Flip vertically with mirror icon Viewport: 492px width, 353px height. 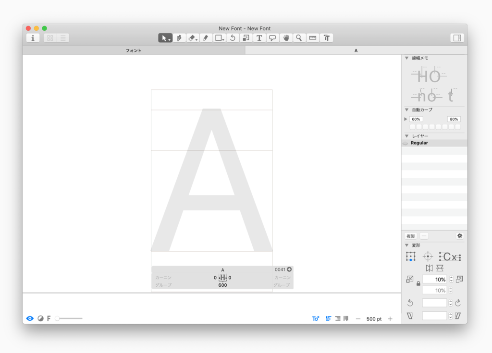(x=440, y=268)
